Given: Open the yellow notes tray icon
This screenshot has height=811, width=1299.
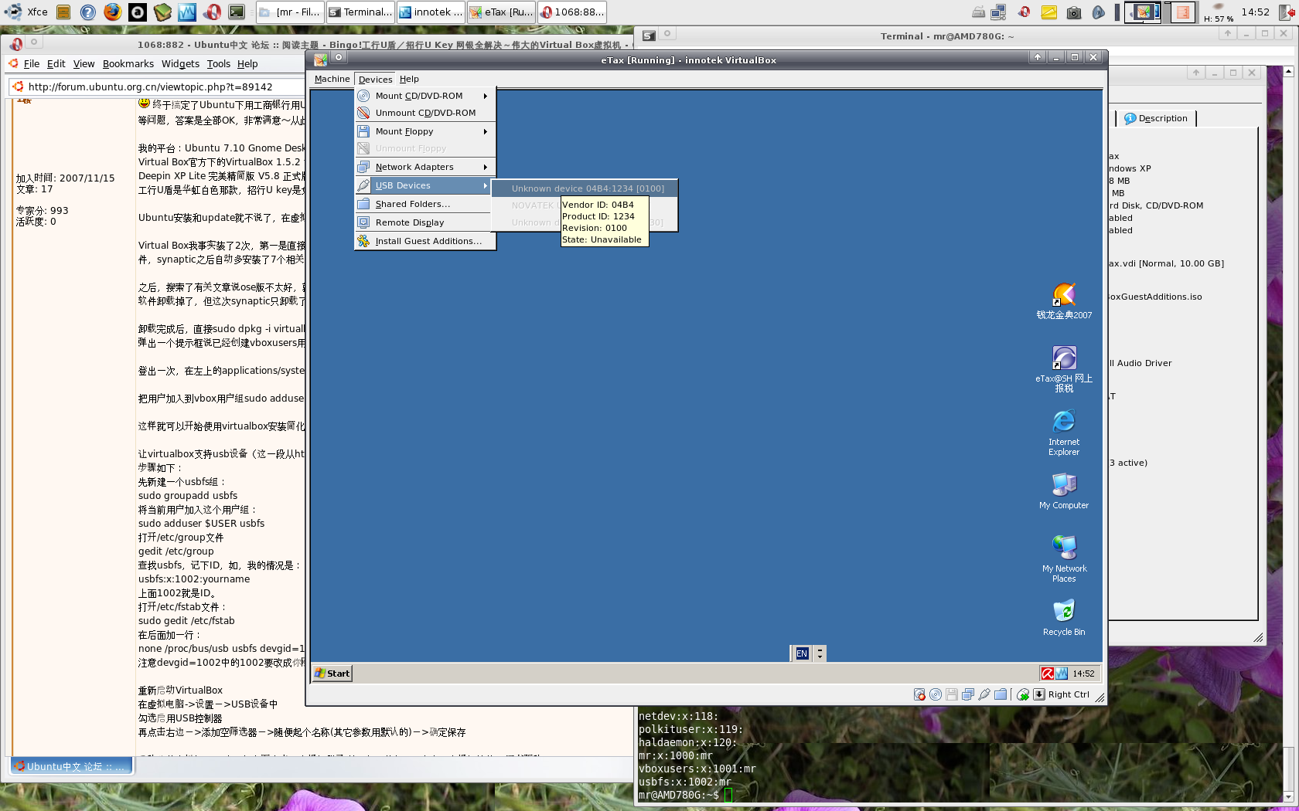Looking at the screenshot, I should point(1048,12).
